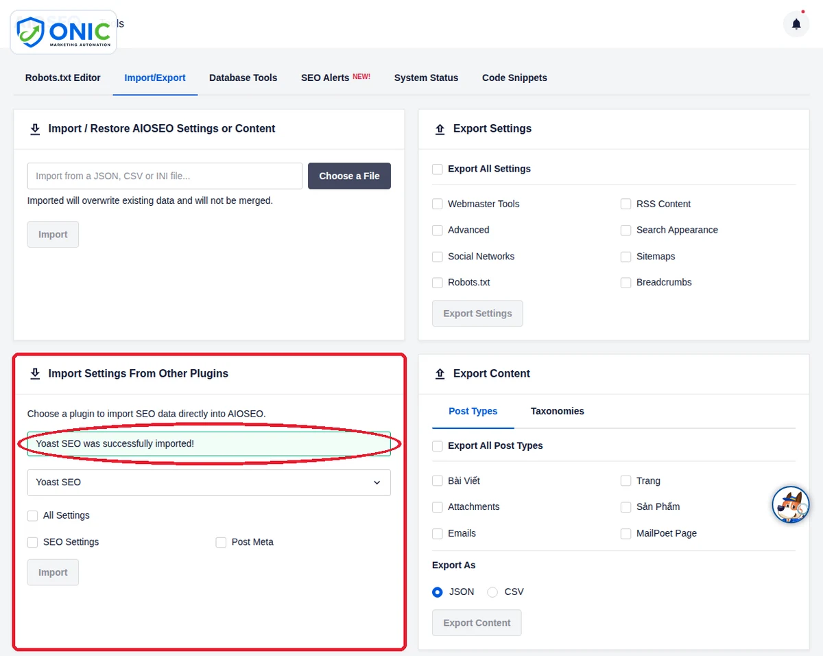Enable the Emails checkbox
This screenshot has width=823, height=656.
pyautogui.click(x=438, y=534)
